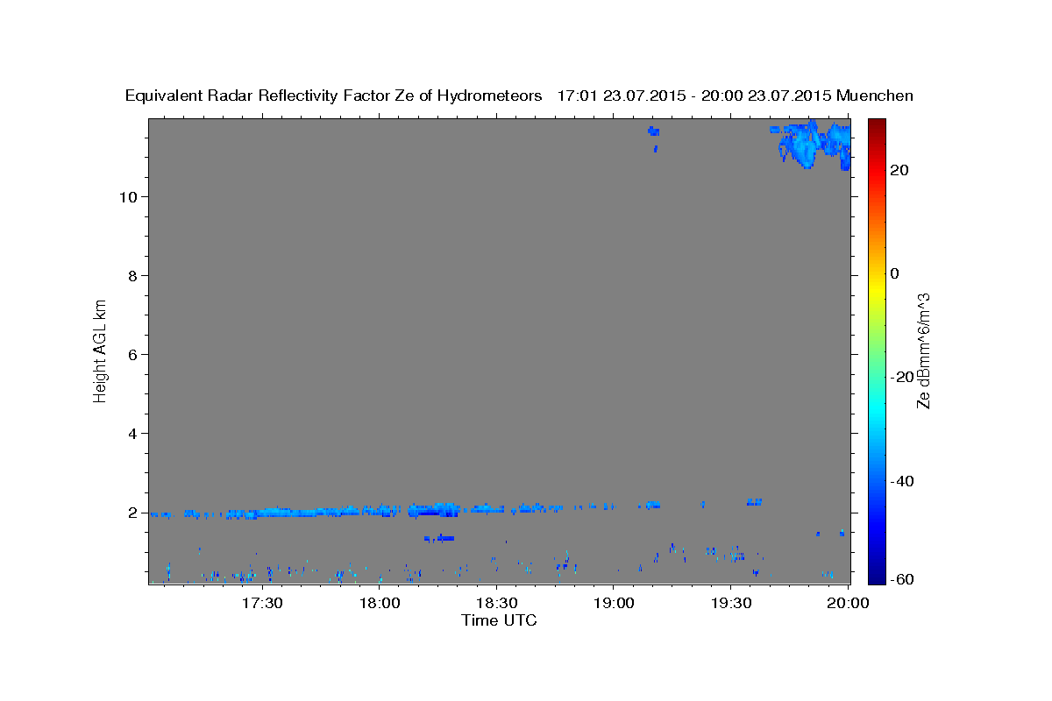Click the small echo near 11.5 km at 19:10

click(654, 131)
